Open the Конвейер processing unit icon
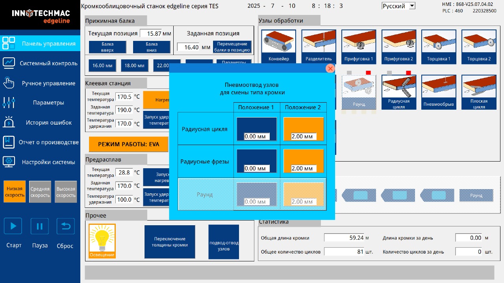504x283 pixels. tap(279, 46)
